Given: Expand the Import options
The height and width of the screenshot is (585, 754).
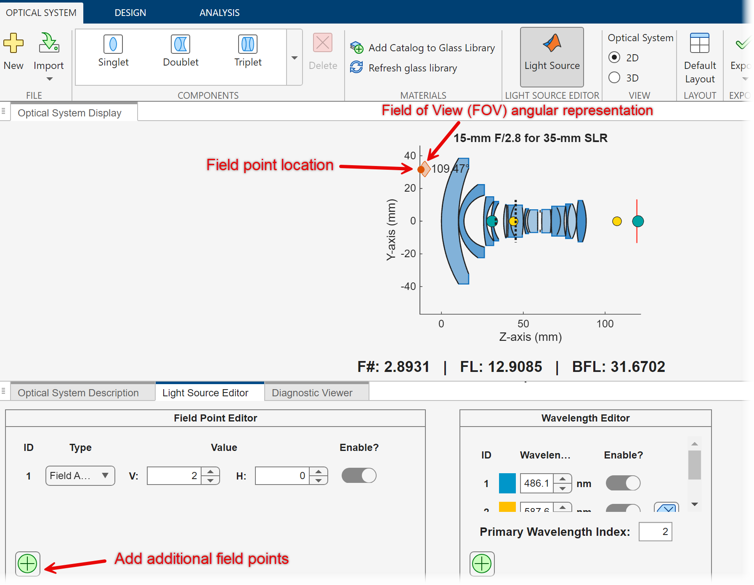Looking at the screenshot, I should (x=49, y=79).
